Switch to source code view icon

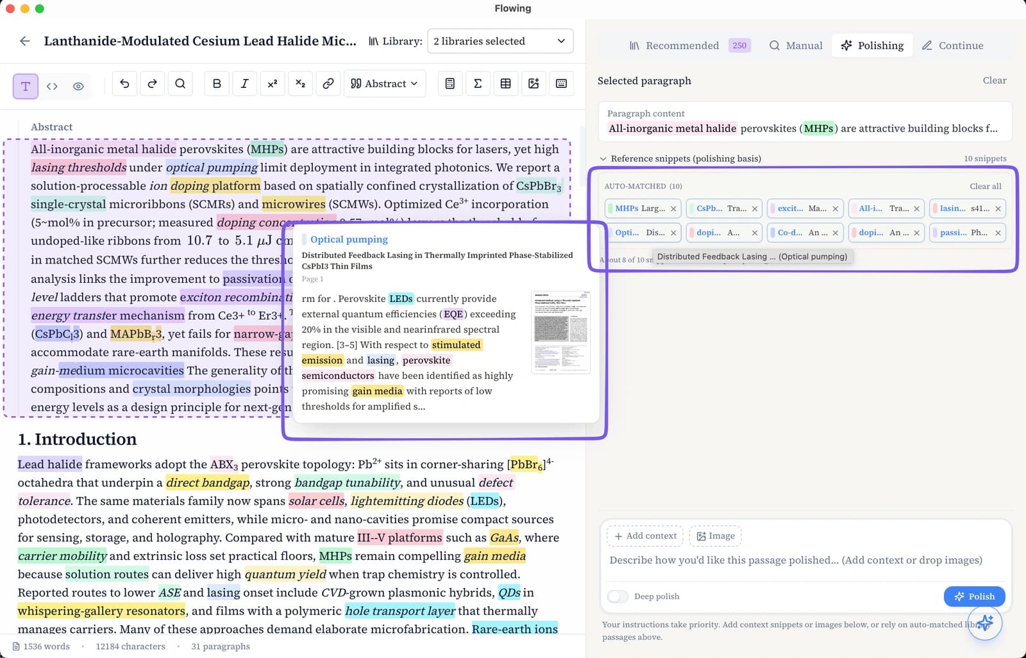52,86
